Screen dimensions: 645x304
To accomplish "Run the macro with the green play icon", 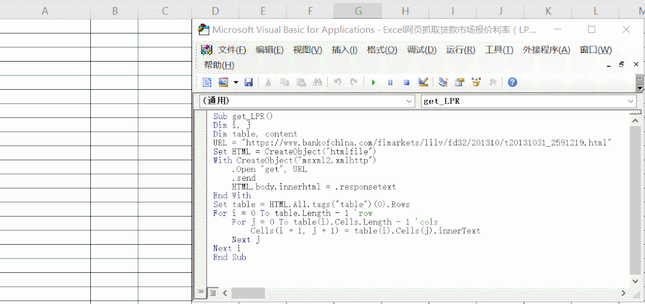I will (x=374, y=83).
